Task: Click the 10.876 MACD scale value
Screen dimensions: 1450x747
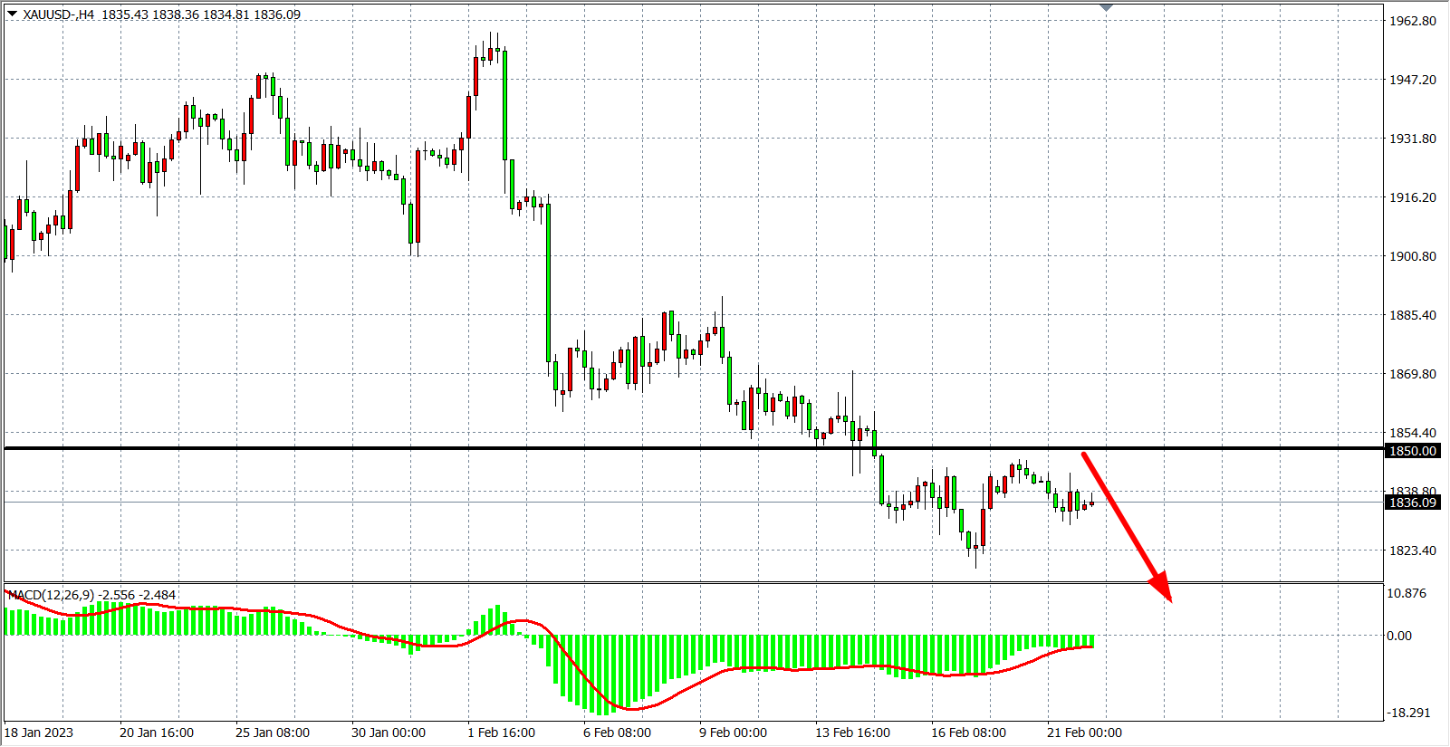Action: 1406,593
